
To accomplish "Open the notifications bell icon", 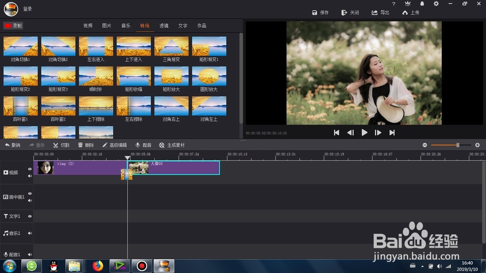I will 422,4.
